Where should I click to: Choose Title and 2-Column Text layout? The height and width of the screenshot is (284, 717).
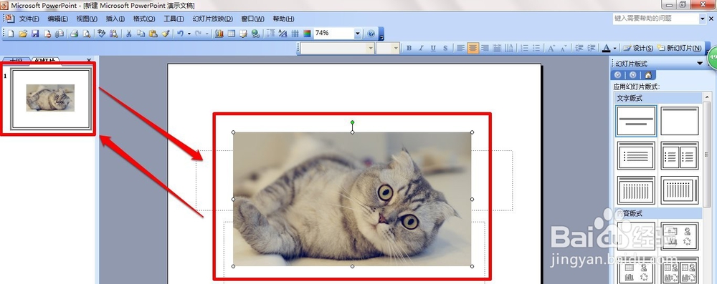coord(680,156)
